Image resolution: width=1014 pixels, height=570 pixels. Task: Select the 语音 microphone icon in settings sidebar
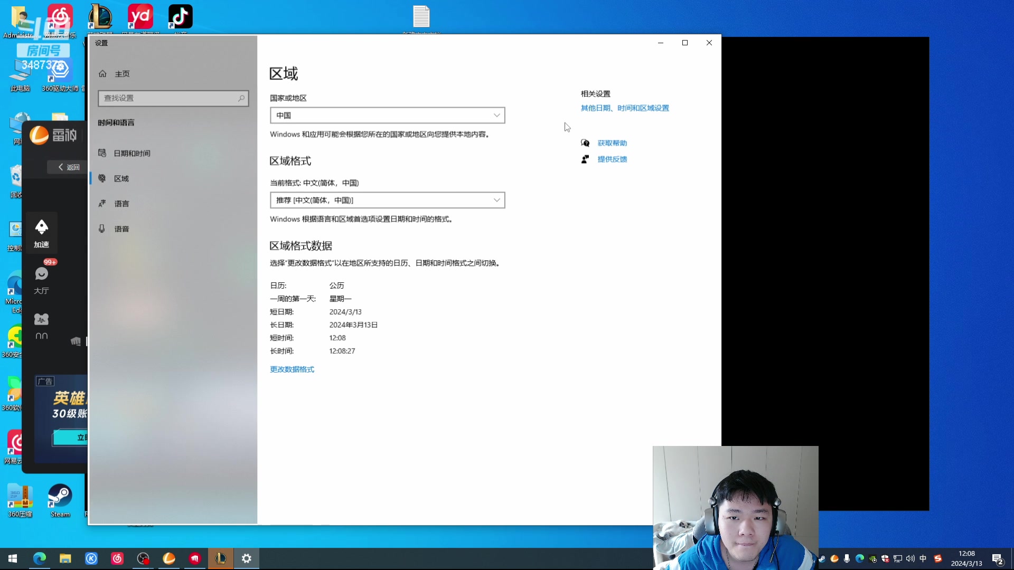[102, 229]
